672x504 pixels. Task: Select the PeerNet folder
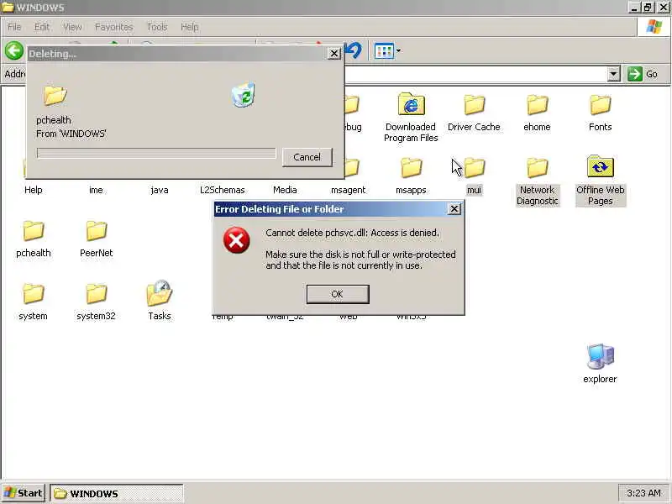tap(97, 239)
